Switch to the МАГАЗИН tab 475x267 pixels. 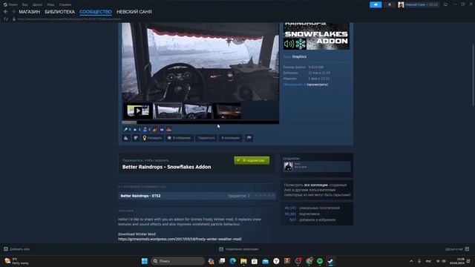point(30,12)
